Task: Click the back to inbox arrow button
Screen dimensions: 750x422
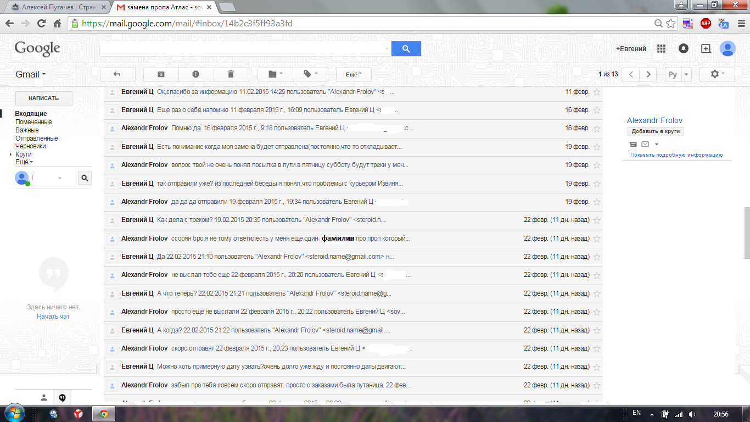Action: coord(116,74)
